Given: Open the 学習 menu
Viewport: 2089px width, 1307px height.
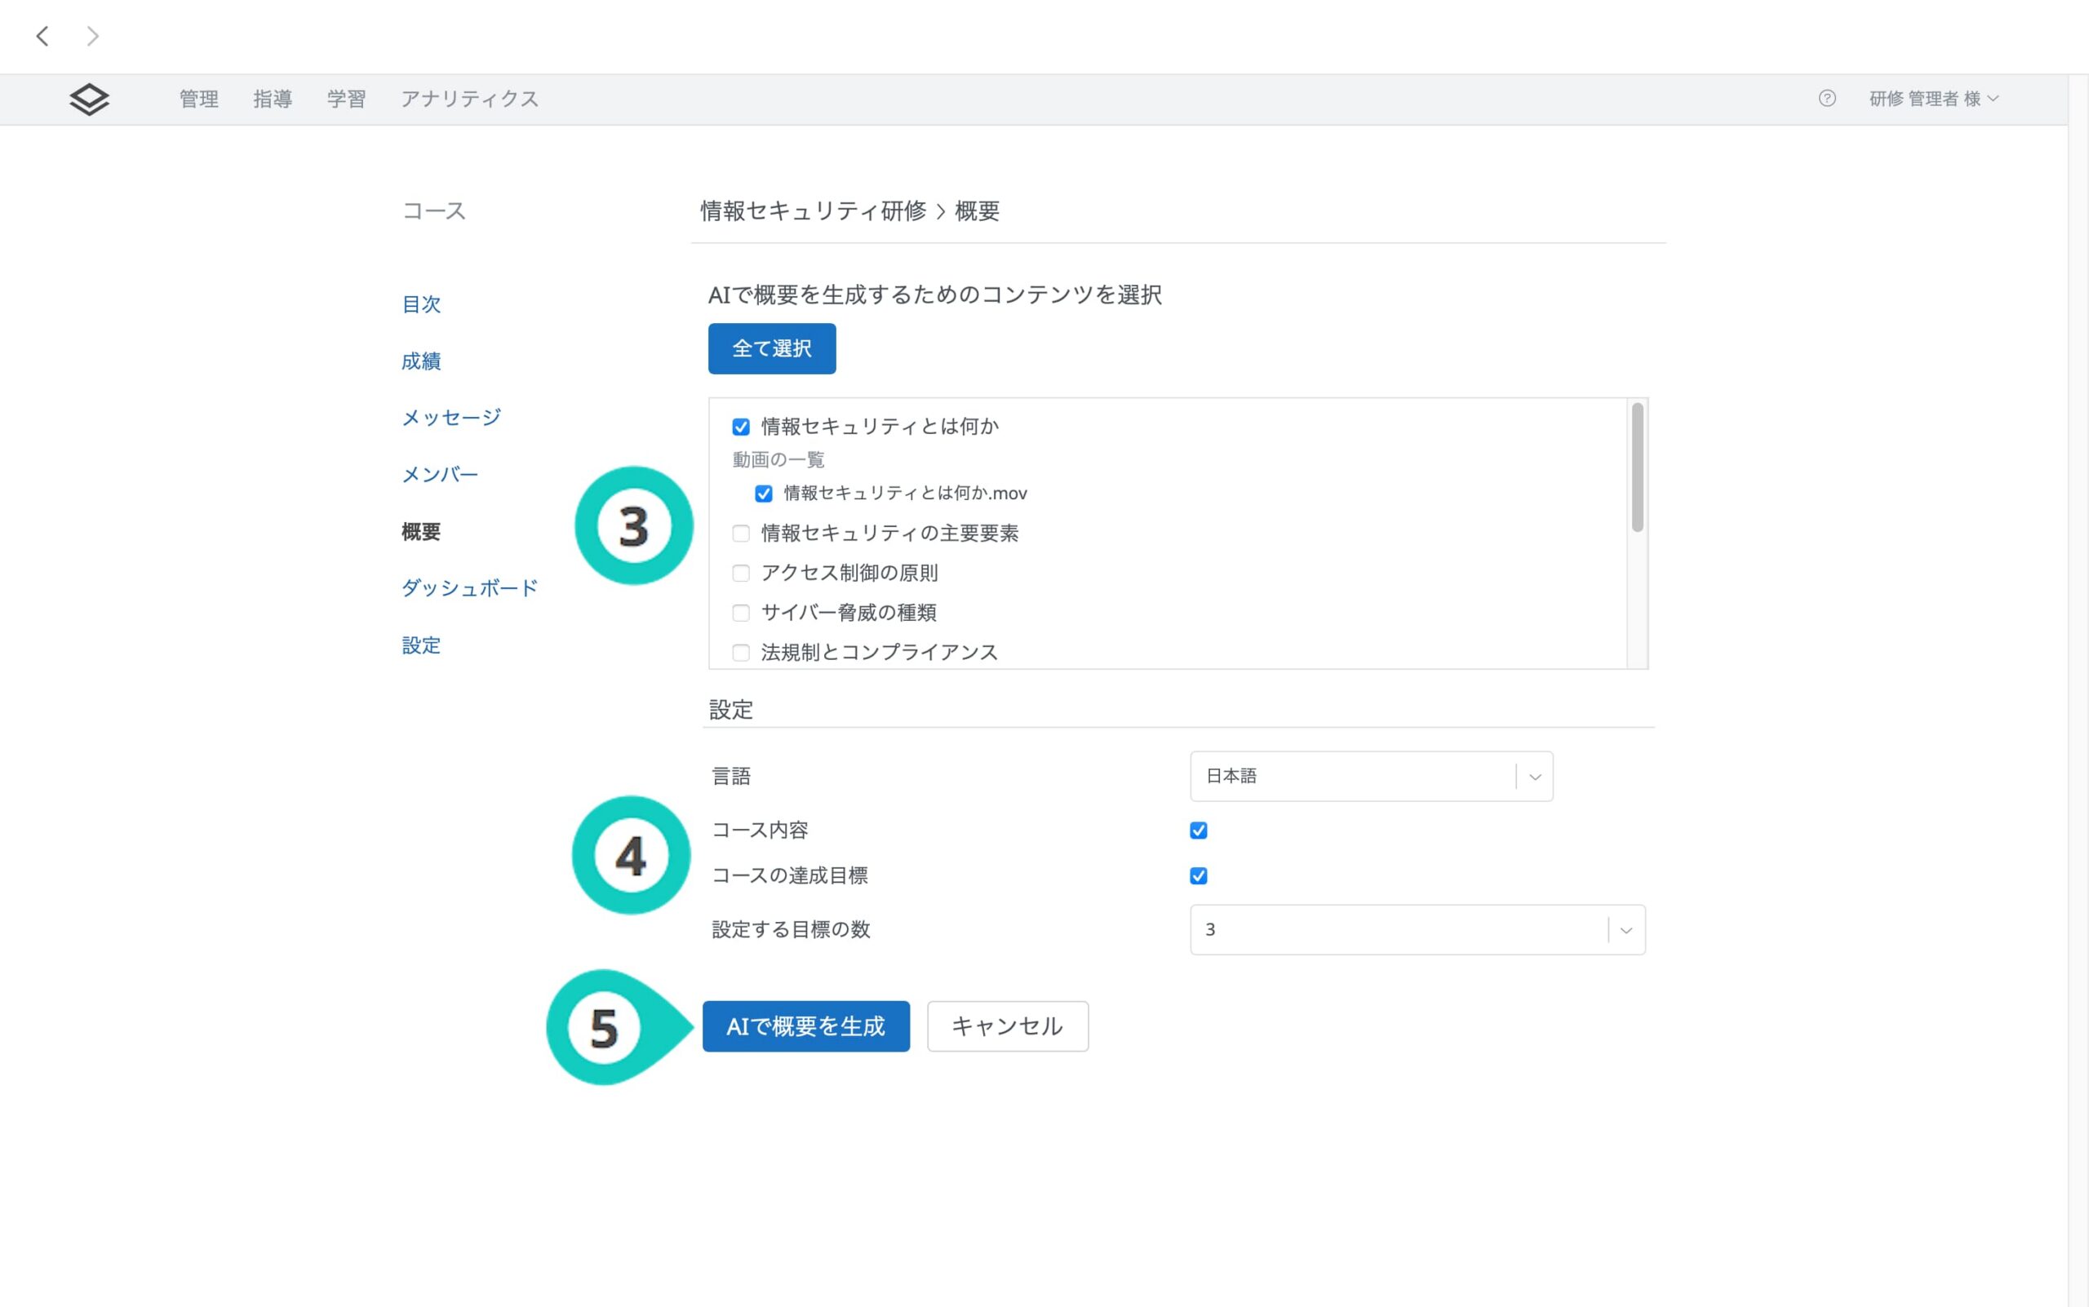Looking at the screenshot, I should pos(346,100).
